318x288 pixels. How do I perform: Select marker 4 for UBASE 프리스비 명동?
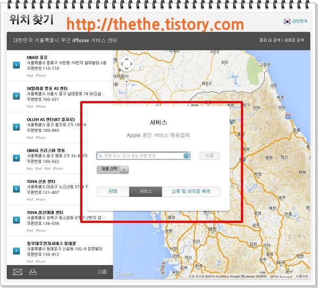click(x=17, y=158)
